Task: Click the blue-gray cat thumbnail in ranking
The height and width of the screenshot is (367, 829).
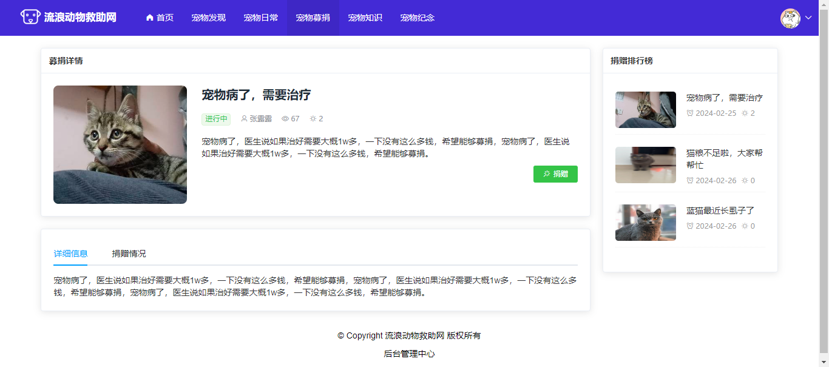Action: pos(645,223)
